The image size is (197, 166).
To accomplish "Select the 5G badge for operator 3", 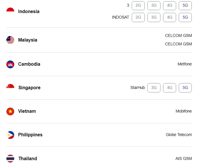I will (x=185, y=6).
